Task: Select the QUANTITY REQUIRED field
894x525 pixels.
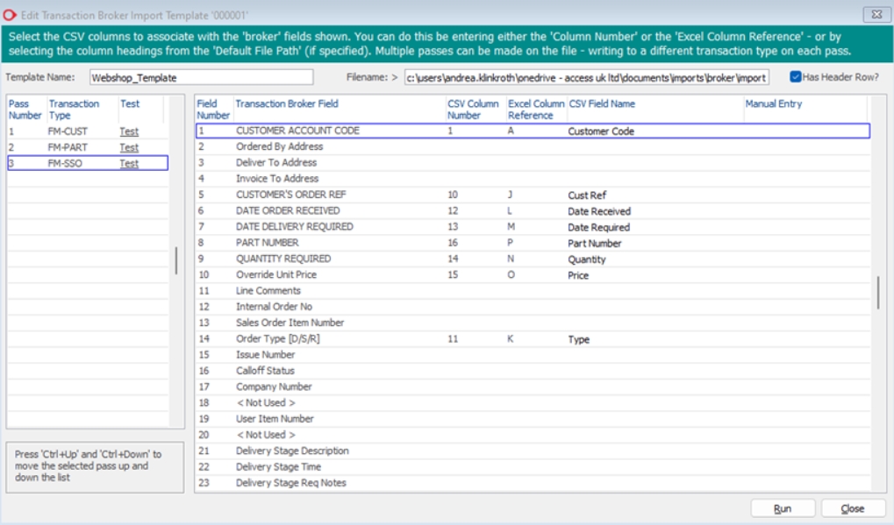Action: click(x=533, y=259)
